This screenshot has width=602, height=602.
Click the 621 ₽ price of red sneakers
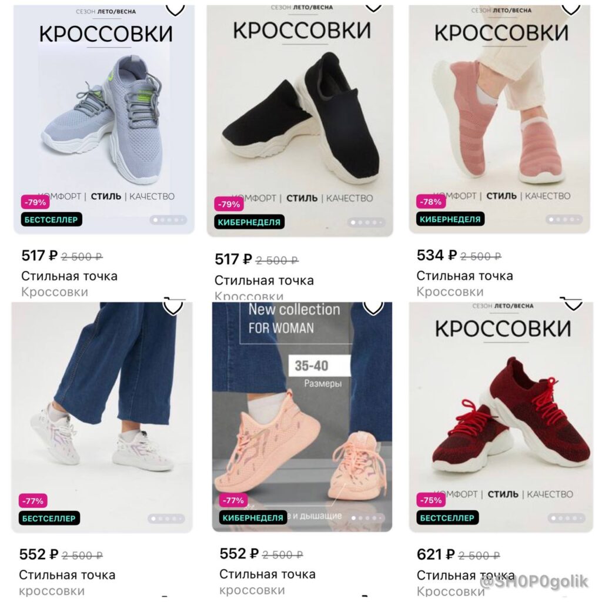coord(436,554)
